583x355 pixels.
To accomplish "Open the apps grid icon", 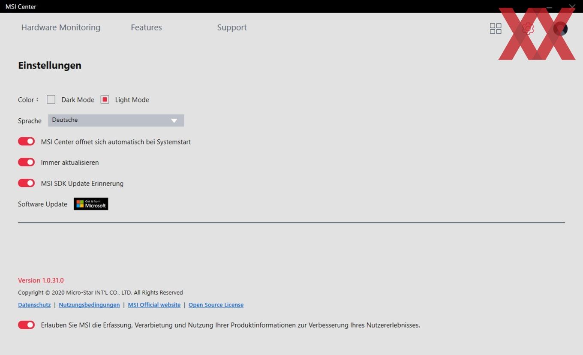I will coord(496,29).
